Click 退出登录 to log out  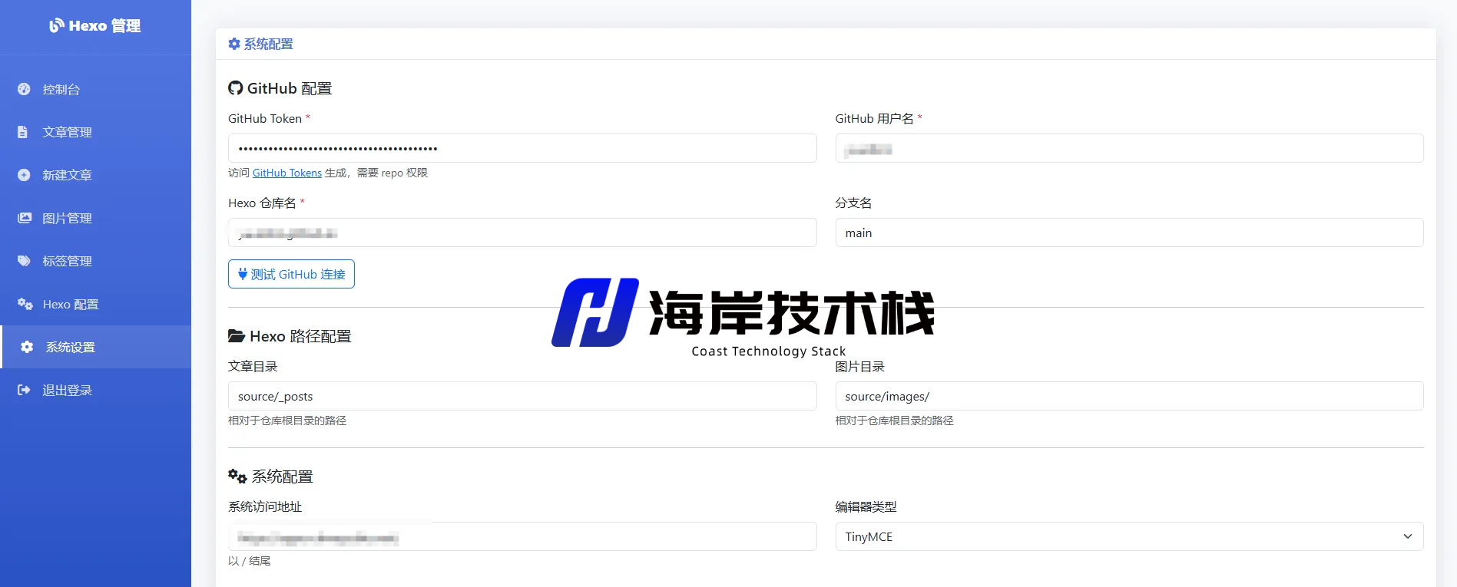pos(95,390)
